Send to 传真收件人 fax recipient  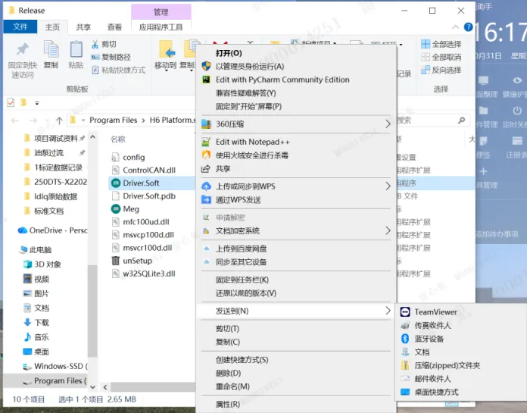[x=460, y=325]
